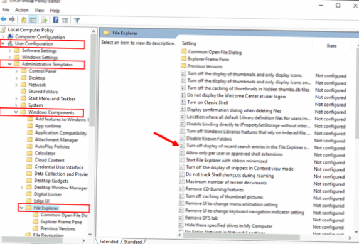Expand the Software Settings node
The width and height of the screenshot is (359, 244).
[10, 50]
